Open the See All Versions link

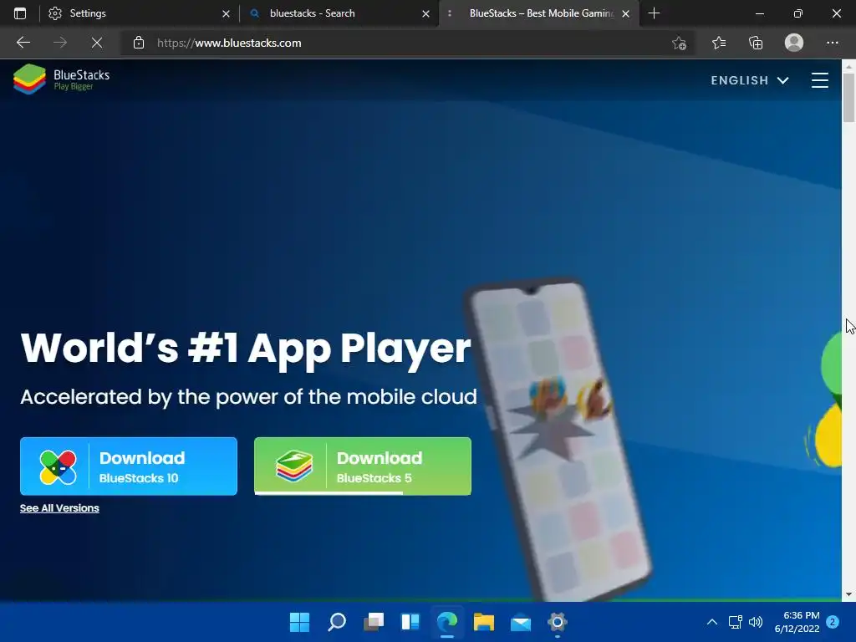point(59,508)
